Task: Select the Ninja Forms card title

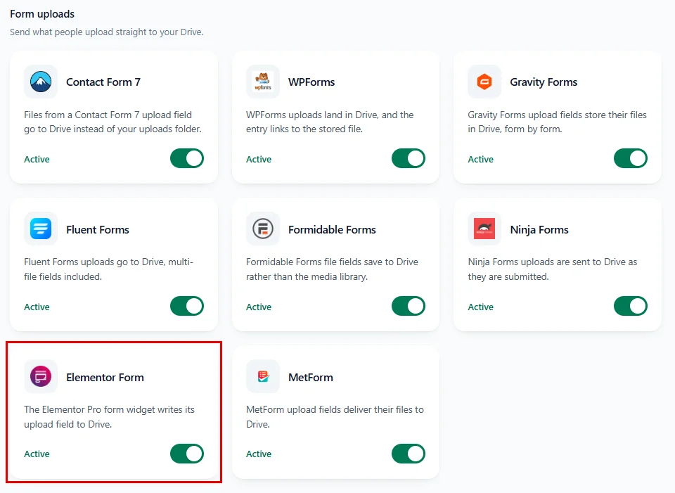Action: tap(539, 230)
